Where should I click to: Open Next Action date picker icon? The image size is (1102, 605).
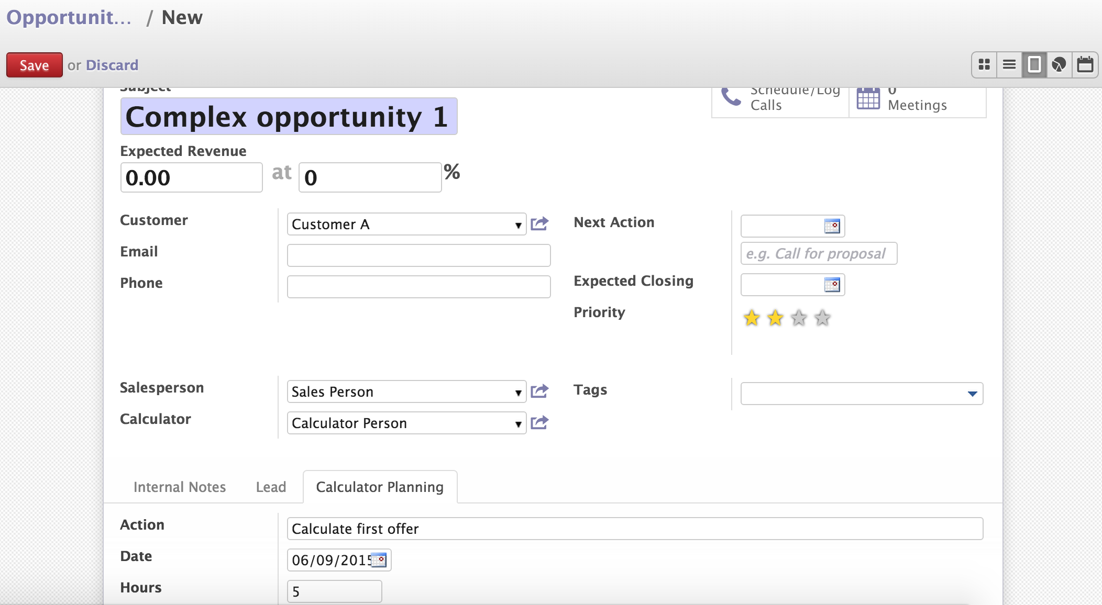pyautogui.click(x=832, y=226)
